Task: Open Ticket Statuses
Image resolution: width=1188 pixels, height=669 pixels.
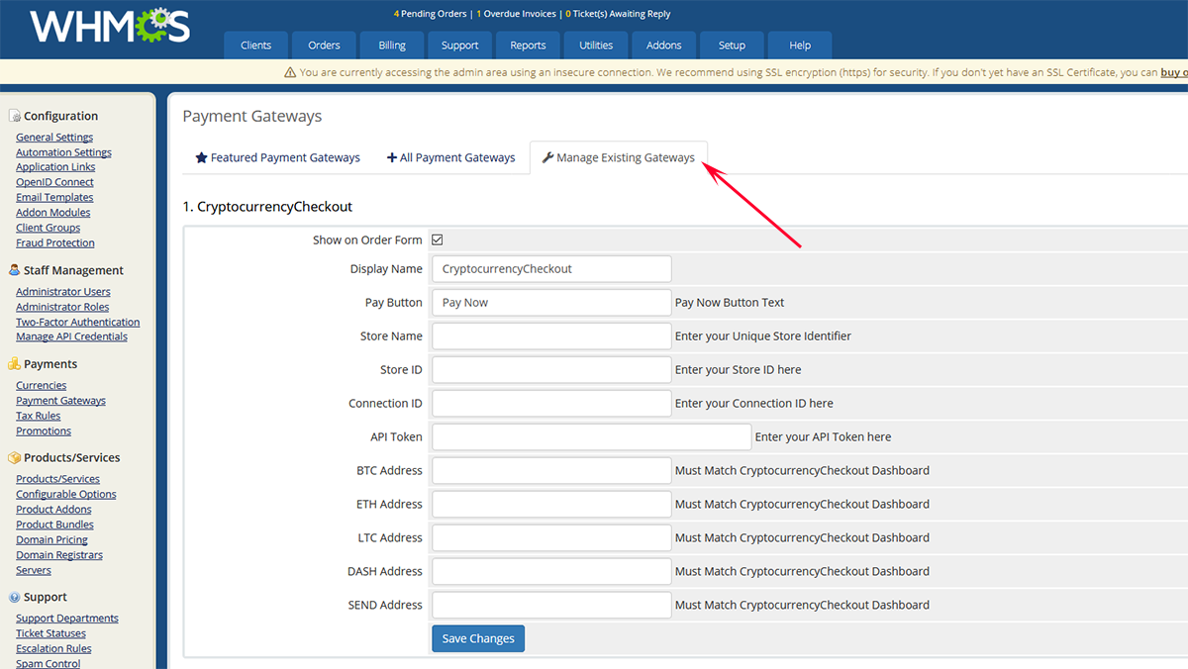Action: 50,633
